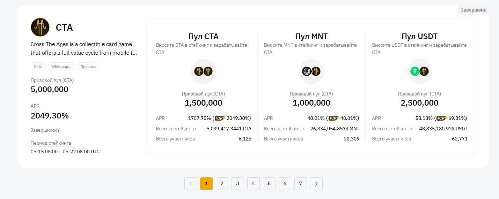Select page 1 in pagination
This screenshot has width=499, height=199.
(206, 184)
